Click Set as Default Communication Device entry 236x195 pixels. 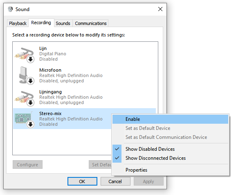[170, 137]
